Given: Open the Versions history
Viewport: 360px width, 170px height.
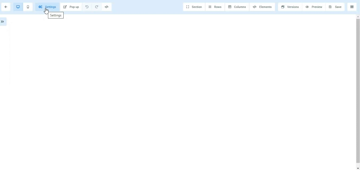Looking at the screenshot, I should point(290,7).
